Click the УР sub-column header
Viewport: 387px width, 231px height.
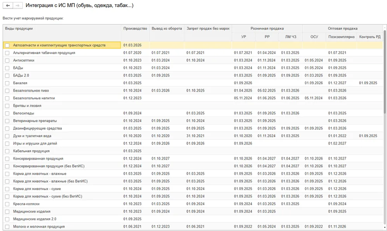tap(243, 37)
